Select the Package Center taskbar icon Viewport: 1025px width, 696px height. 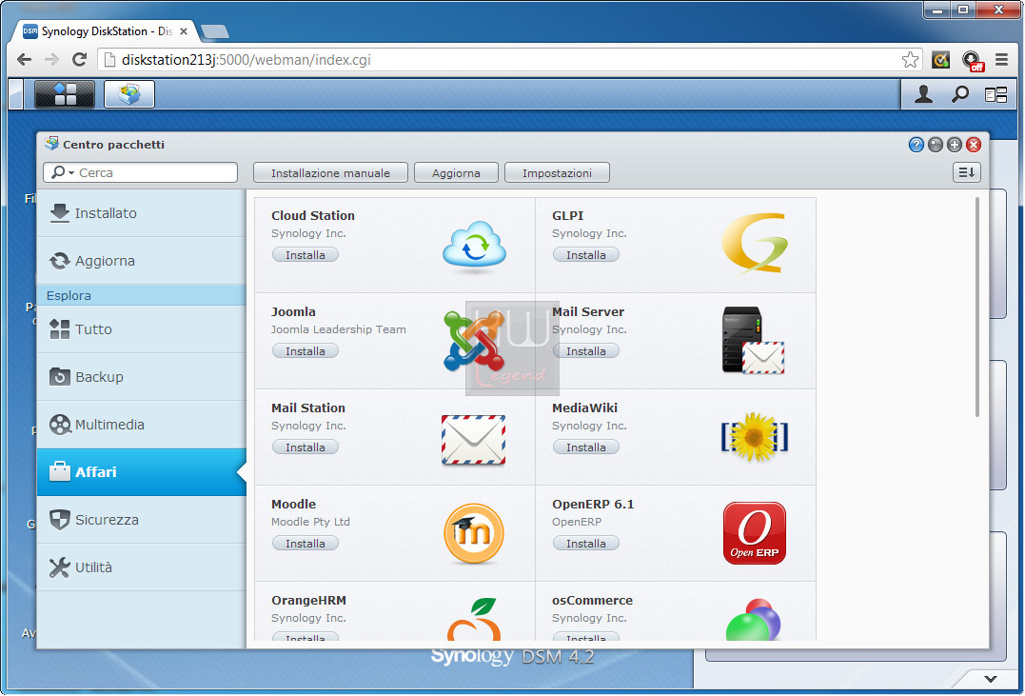pyautogui.click(x=129, y=94)
